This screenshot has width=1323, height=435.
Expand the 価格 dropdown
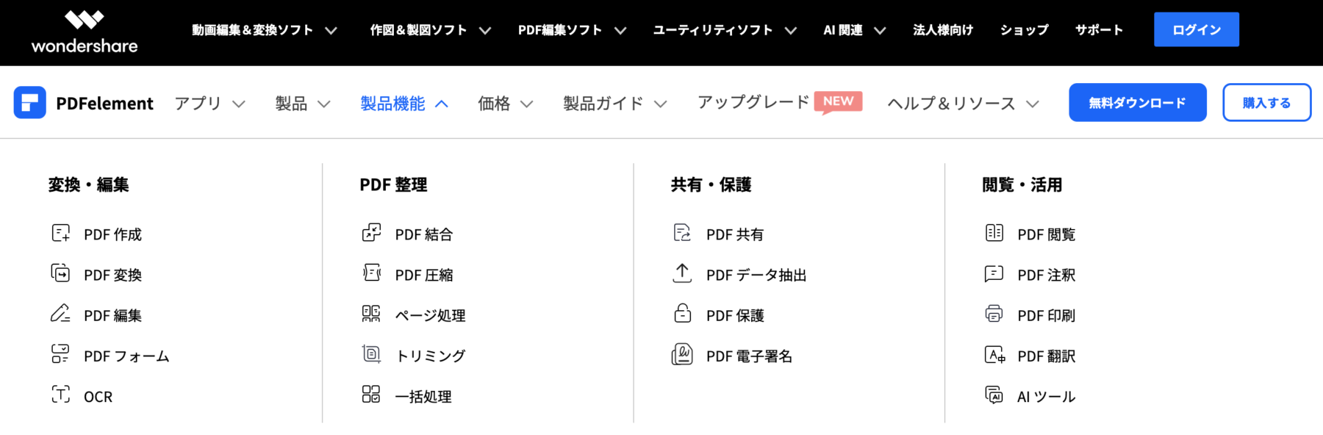[506, 104]
